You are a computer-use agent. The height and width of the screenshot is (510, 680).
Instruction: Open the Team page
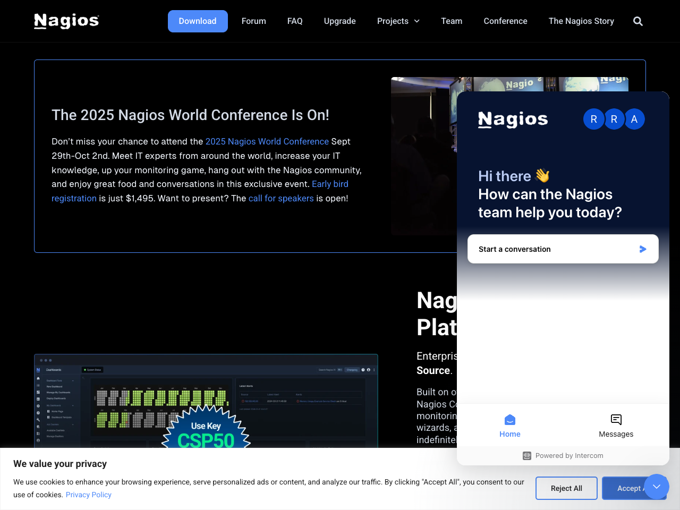pos(452,21)
